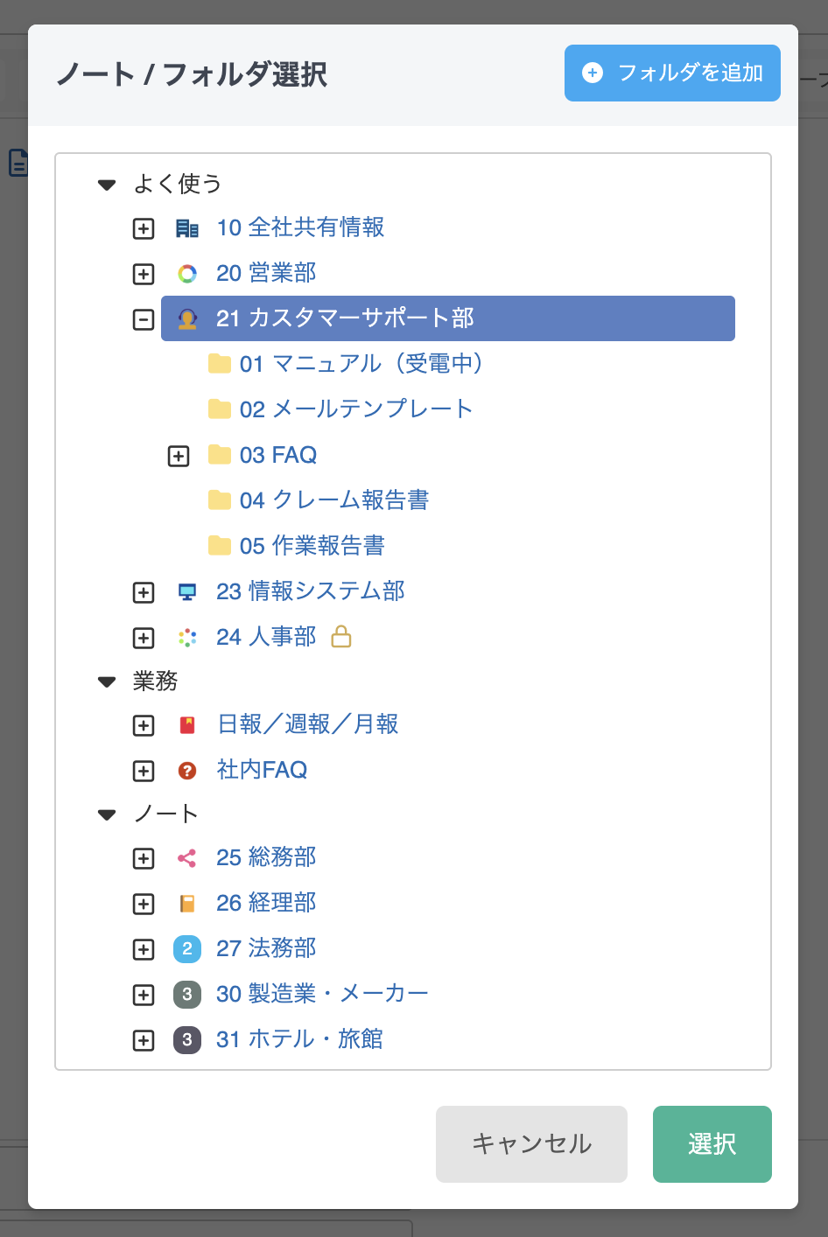
Task: Expand the 24 人事部 node
Action: (144, 638)
